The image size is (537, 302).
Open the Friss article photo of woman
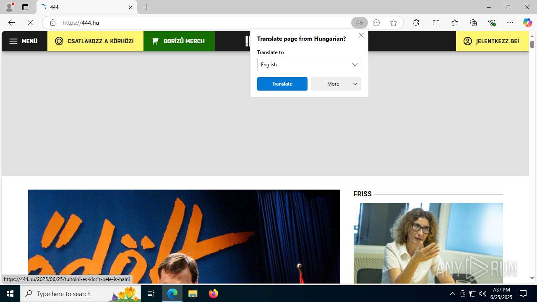click(x=428, y=243)
